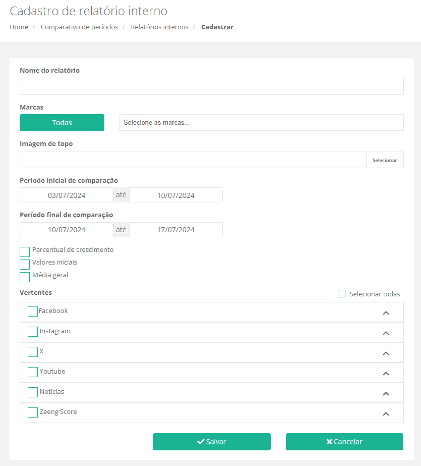Click Selecionar for top image
This screenshot has width=421, height=466.
click(385, 160)
